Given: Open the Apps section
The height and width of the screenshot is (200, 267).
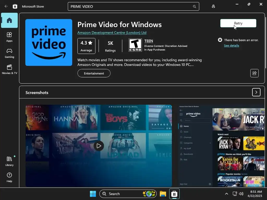Looking at the screenshot, I should pos(9,37).
